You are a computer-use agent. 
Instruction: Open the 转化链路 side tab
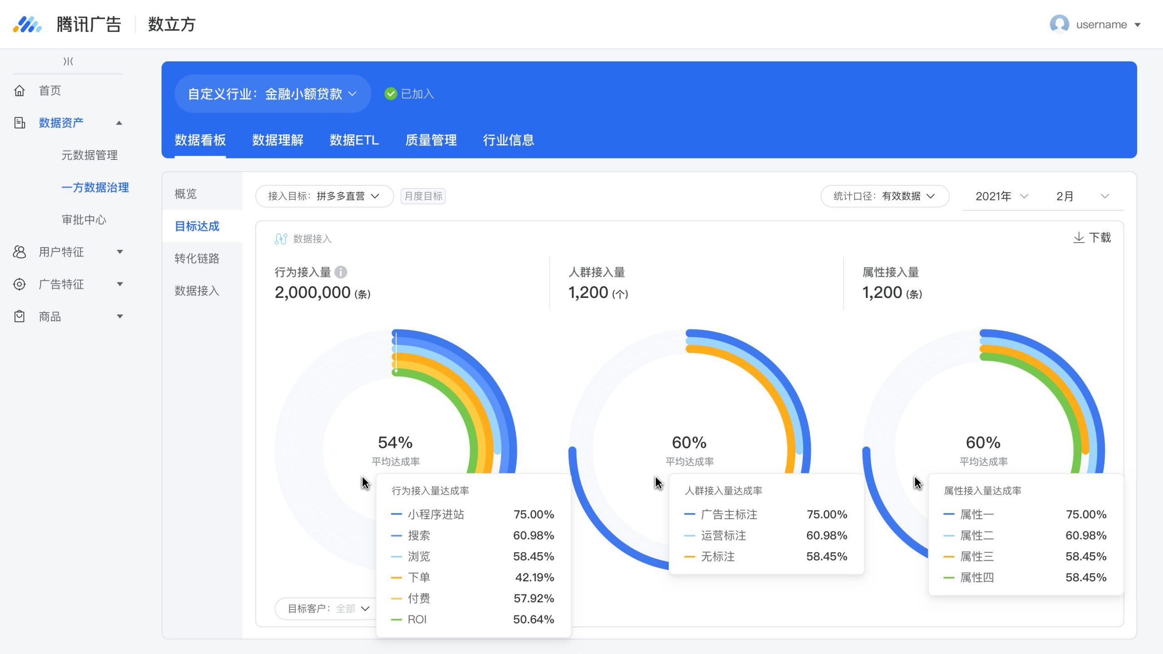[202, 258]
